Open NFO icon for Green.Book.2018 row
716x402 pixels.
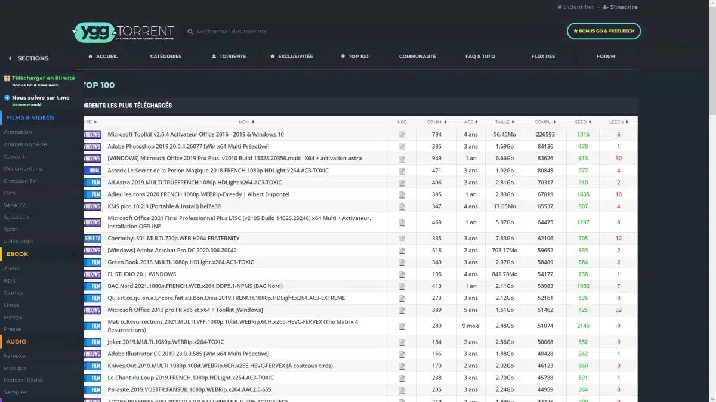coord(402,262)
